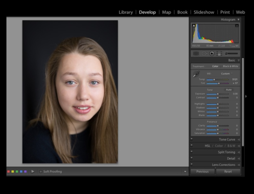Click the Vibrance slider handle
The image size is (254, 194).
[218, 130]
